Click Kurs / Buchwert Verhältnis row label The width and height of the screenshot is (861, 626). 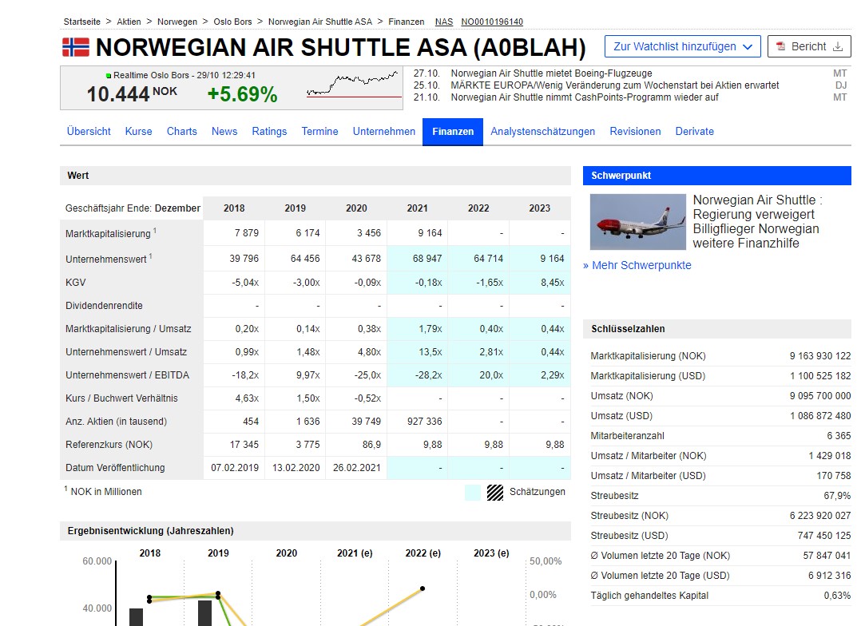(x=122, y=398)
